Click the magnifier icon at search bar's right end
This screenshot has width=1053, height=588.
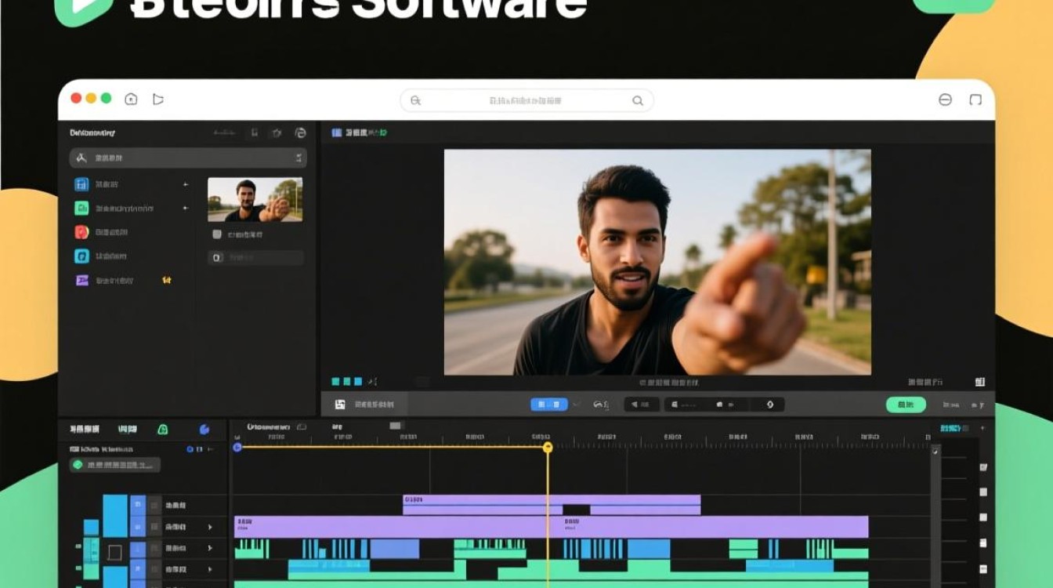click(638, 100)
